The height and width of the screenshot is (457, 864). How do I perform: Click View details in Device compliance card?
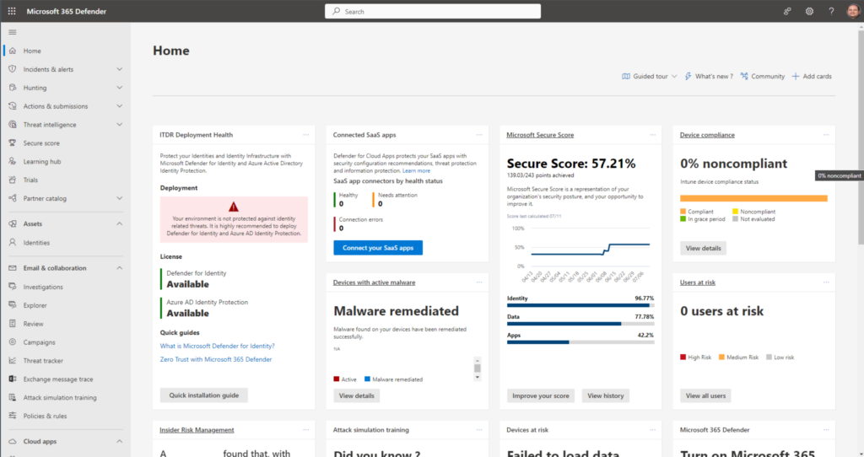point(703,248)
